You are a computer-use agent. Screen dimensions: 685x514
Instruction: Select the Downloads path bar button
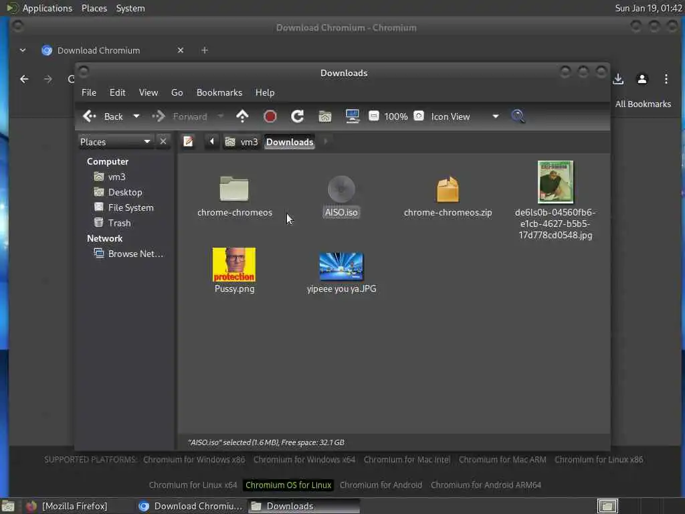(290, 142)
